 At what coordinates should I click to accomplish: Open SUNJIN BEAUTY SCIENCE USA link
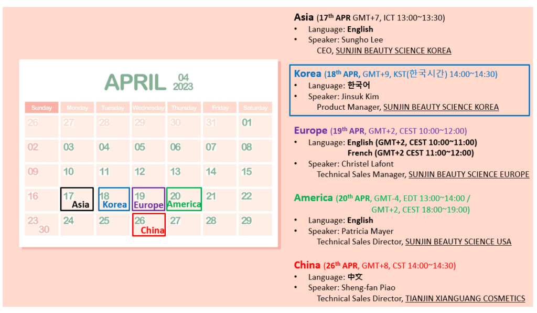click(x=458, y=242)
